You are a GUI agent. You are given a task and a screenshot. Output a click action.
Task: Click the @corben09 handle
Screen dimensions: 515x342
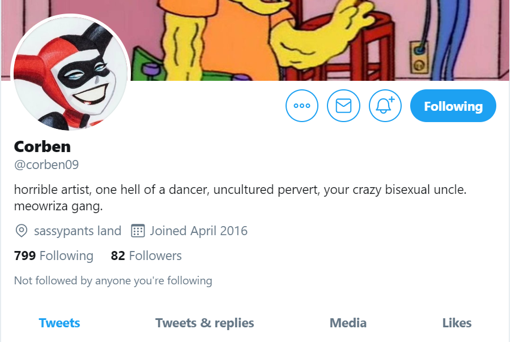tap(46, 164)
